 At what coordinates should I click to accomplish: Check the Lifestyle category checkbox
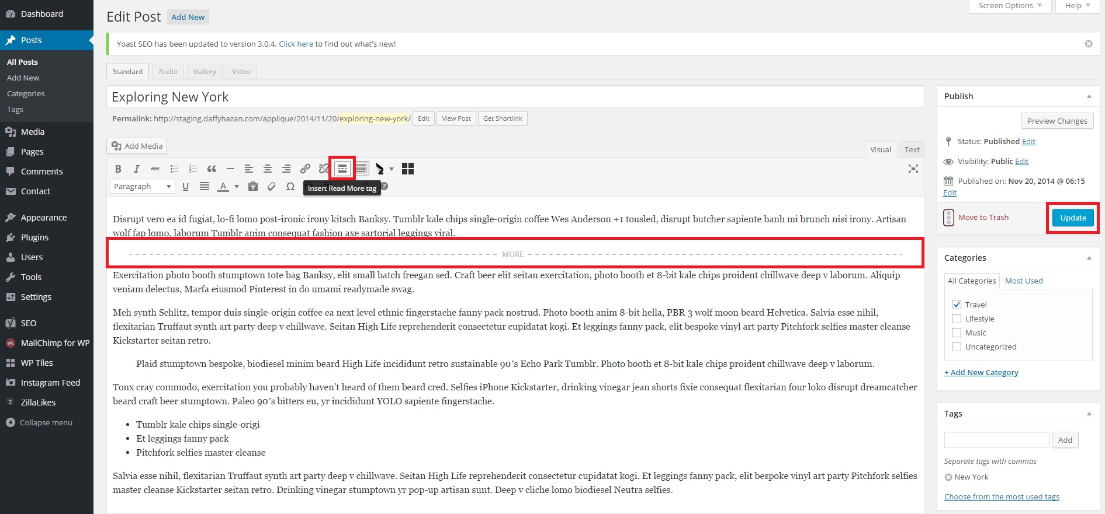click(957, 319)
